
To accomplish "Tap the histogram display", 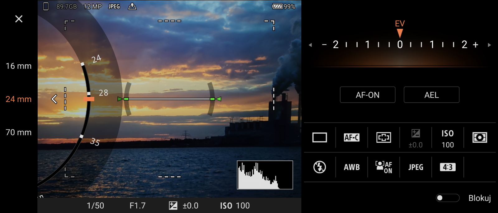I will coord(265,175).
